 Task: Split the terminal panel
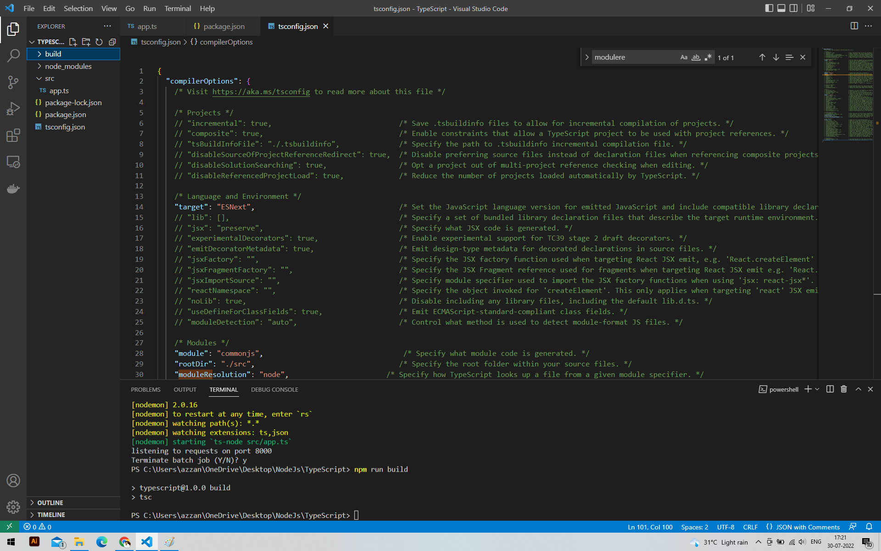[x=830, y=389]
